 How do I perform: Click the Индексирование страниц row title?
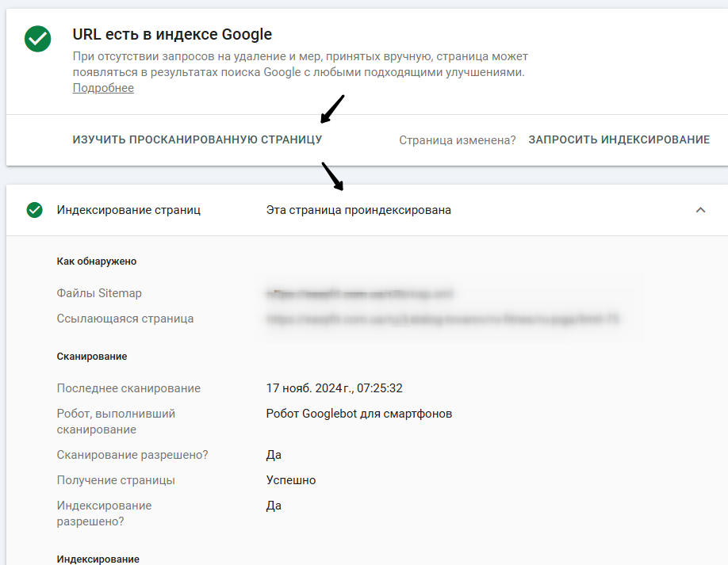coord(128,210)
